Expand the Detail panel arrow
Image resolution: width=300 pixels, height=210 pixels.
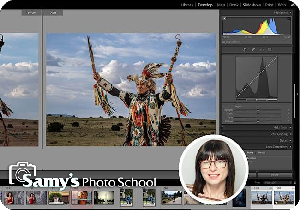tap(290, 140)
